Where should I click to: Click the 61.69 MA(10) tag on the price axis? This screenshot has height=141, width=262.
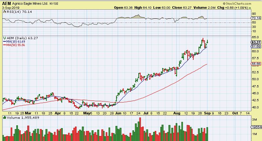click(x=256, y=47)
